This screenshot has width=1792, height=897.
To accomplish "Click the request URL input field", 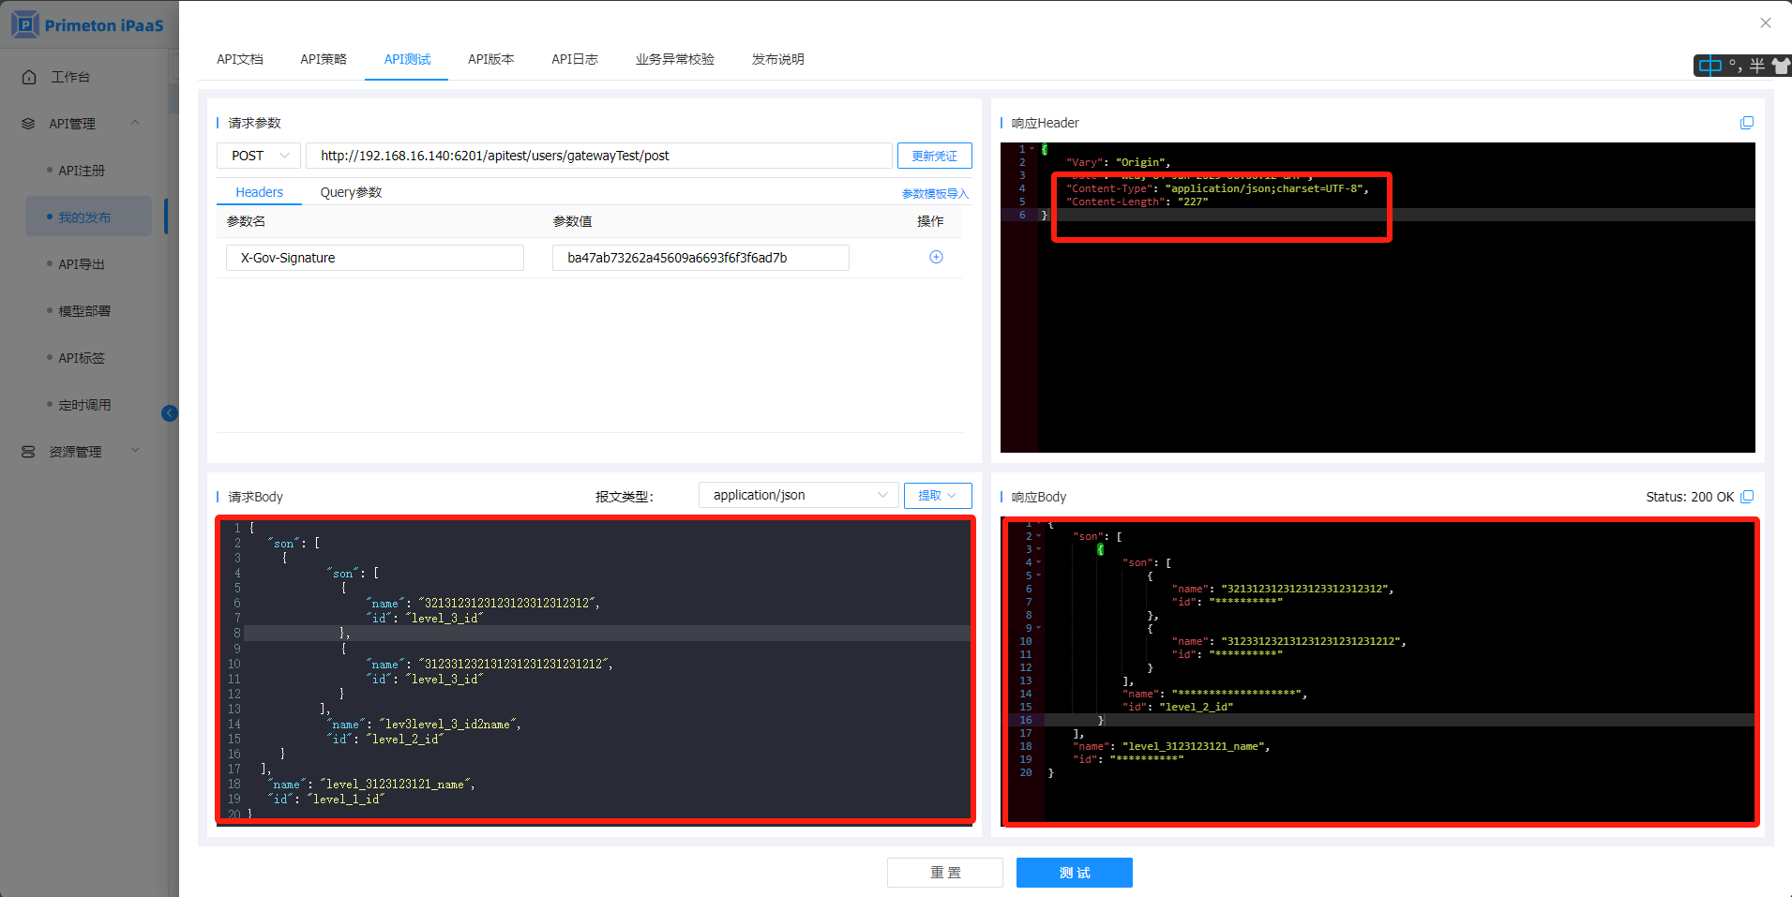I will pos(598,156).
